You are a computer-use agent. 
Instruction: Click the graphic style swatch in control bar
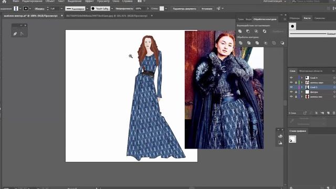(162, 8)
